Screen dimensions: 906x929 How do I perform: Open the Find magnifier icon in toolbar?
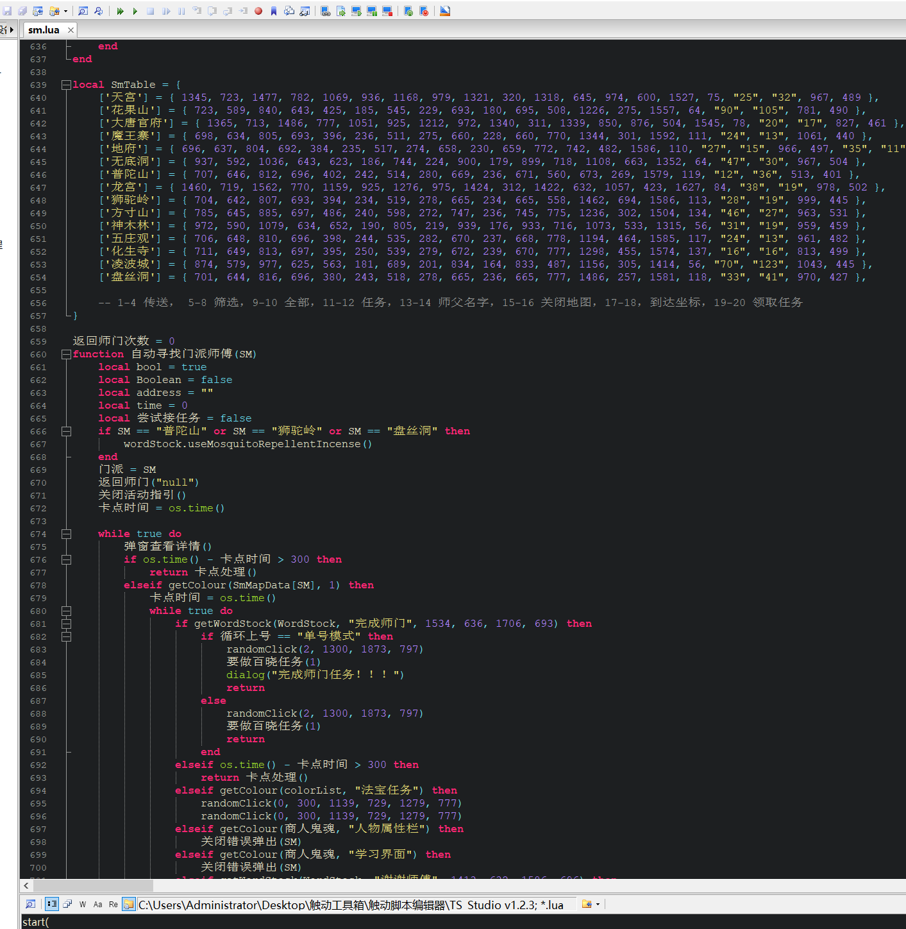tap(83, 11)
